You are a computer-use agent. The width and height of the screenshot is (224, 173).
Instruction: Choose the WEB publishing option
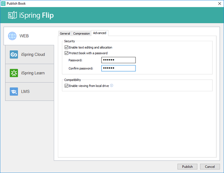(29, 36)
